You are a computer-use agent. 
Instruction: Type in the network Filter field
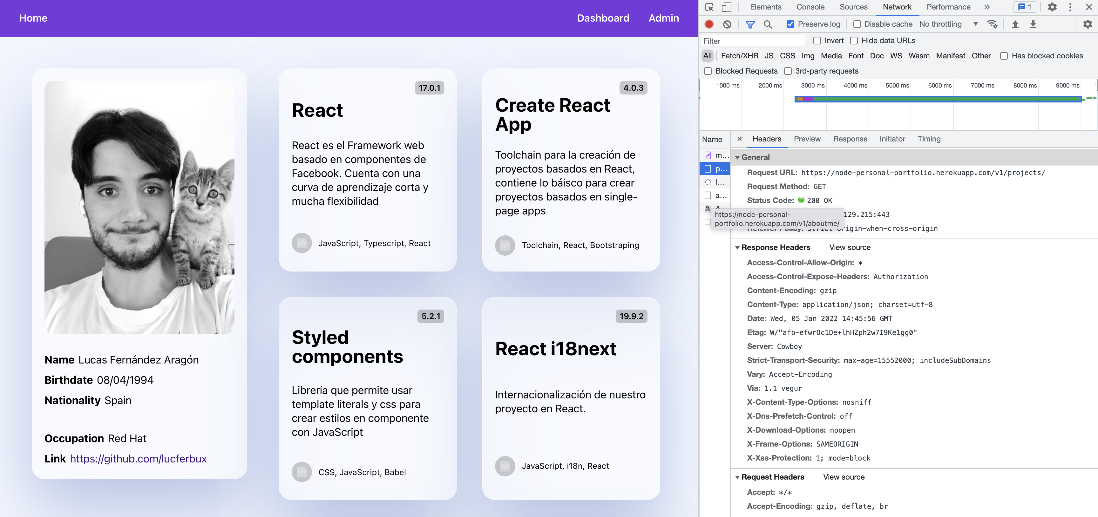click(x=752, y=41)
